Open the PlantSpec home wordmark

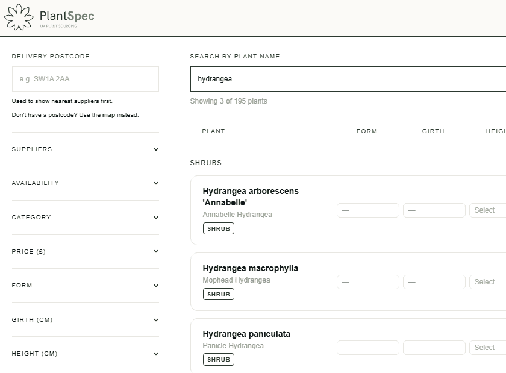[67, 16]
